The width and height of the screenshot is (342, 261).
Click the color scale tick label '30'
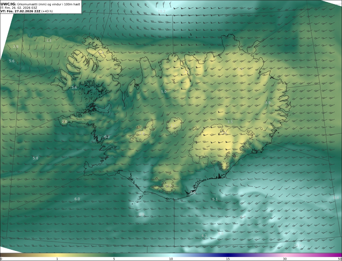coord(285,259)
